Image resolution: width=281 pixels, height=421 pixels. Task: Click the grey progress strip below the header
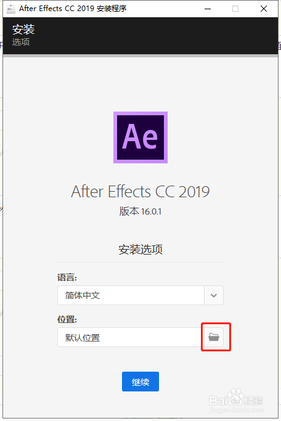[140, 56]
